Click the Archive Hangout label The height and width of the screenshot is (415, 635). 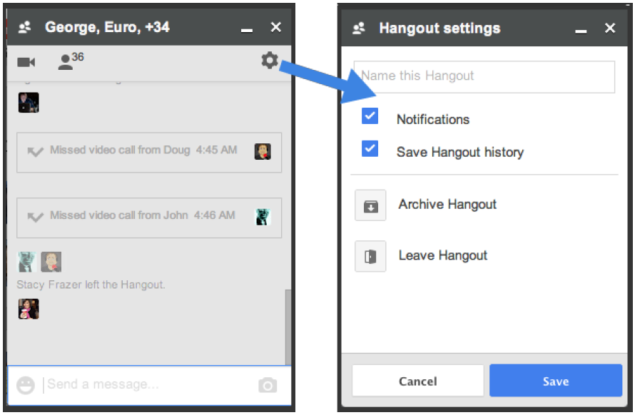click(x=447, y=205)
